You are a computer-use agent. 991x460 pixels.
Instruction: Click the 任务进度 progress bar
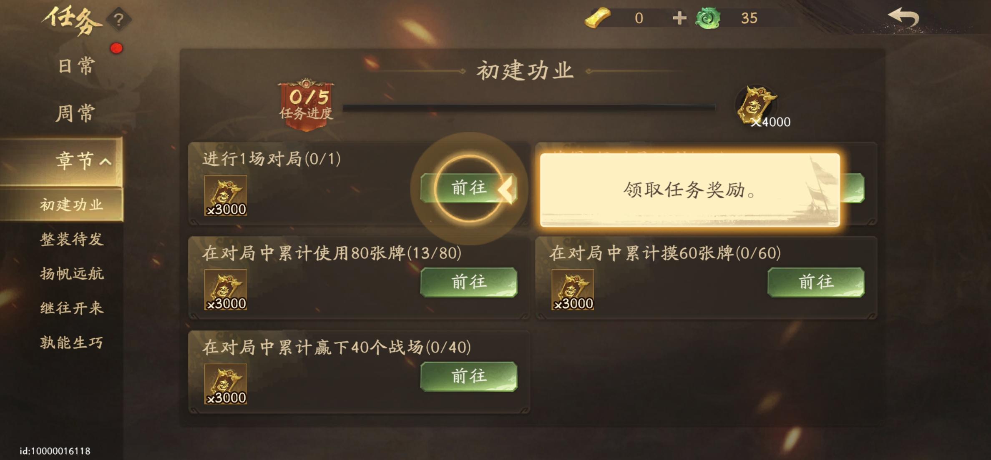(529, 108)
